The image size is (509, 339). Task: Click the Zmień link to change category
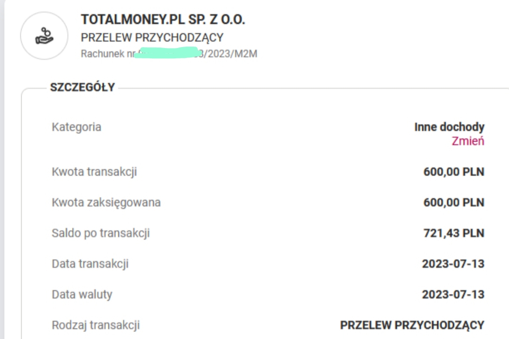point(468,141)
